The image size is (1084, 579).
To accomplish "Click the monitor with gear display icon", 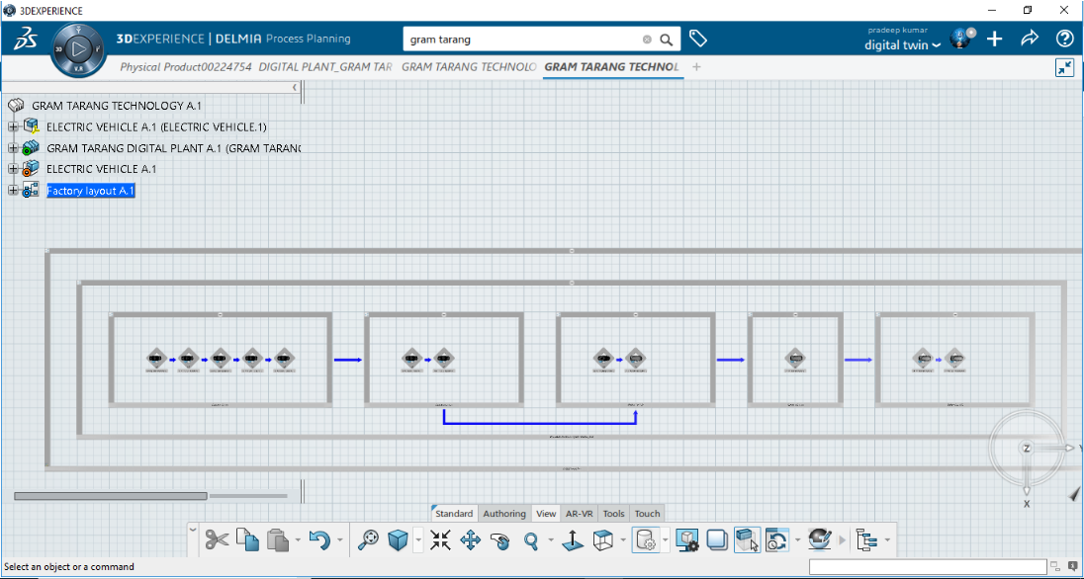I will (x=687, y=539).
